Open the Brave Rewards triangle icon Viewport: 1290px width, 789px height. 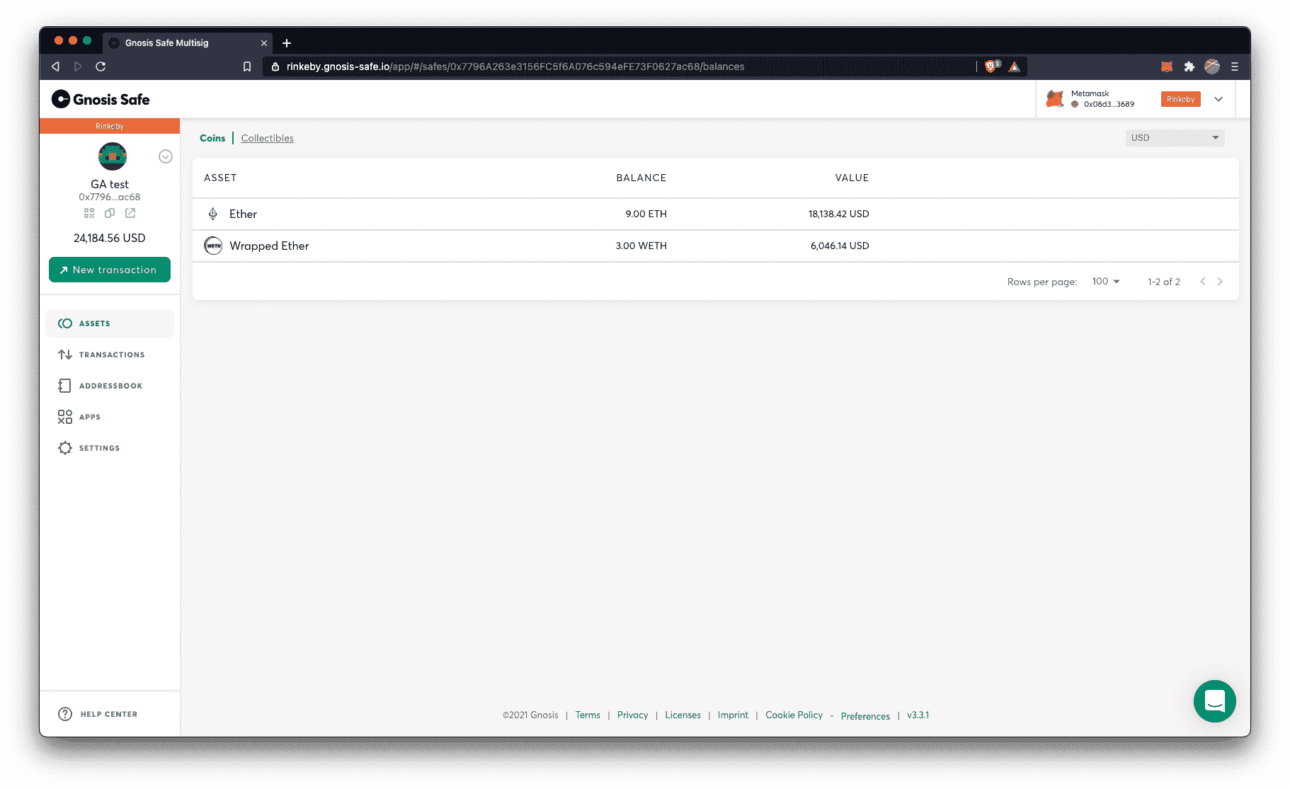(1015, 67)
